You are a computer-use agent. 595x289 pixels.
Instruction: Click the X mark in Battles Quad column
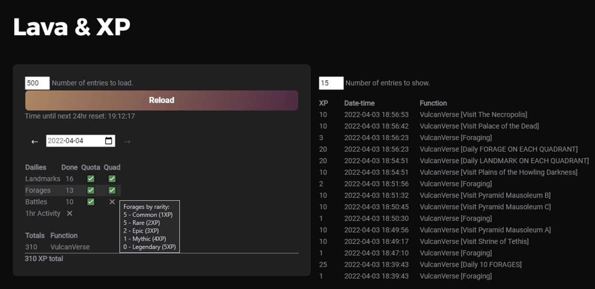point(112,202)
